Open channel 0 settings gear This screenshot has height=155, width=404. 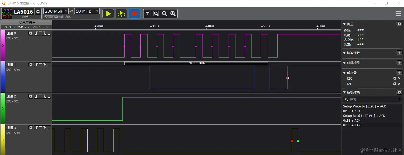pos(31,33)
